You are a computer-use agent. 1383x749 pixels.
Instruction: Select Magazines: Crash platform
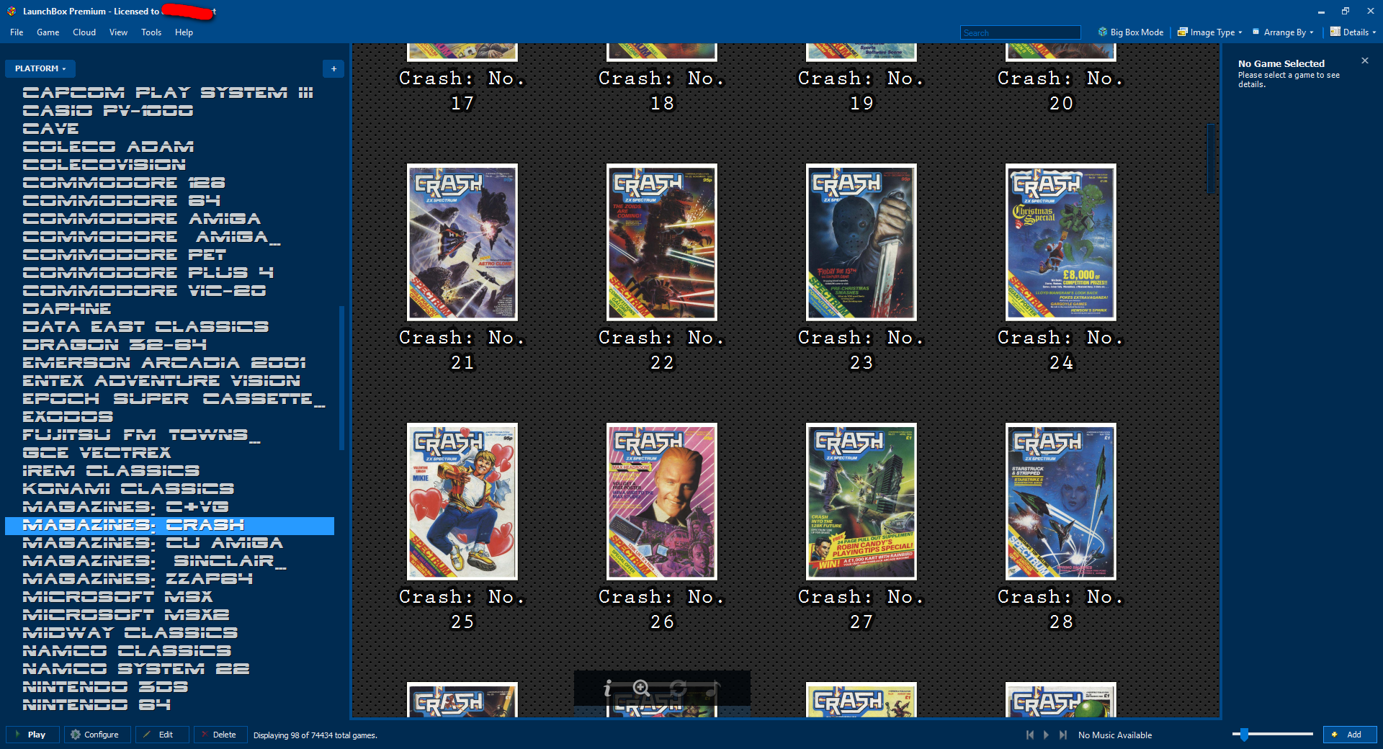169,526
